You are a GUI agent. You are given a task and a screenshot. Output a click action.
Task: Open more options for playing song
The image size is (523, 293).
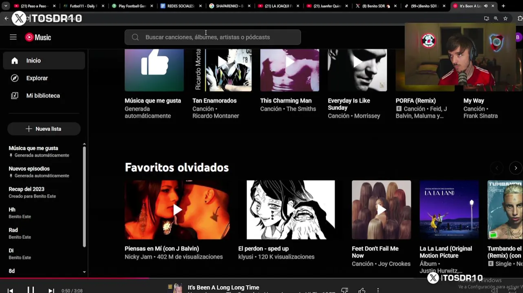click(378, 290)
